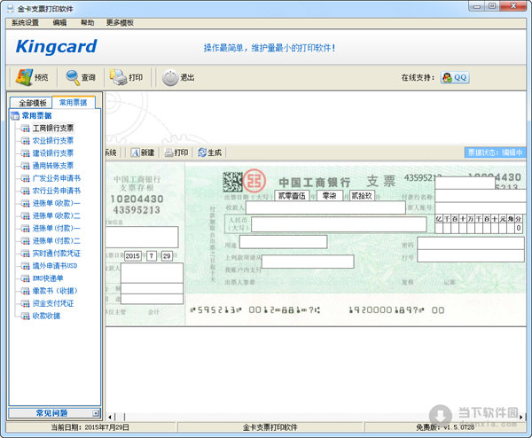Select 广发业务申请书 template icon

[x=25, y=178]
